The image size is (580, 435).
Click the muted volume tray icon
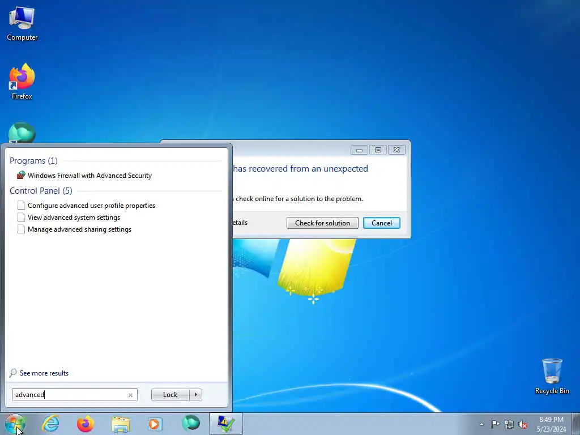(x=523, y=425)
